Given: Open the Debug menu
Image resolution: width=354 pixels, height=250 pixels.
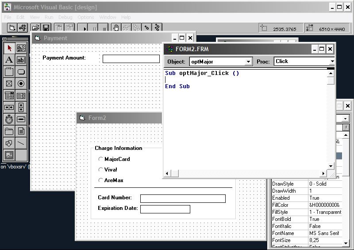Looking at the screenshot, I should 65,17.
